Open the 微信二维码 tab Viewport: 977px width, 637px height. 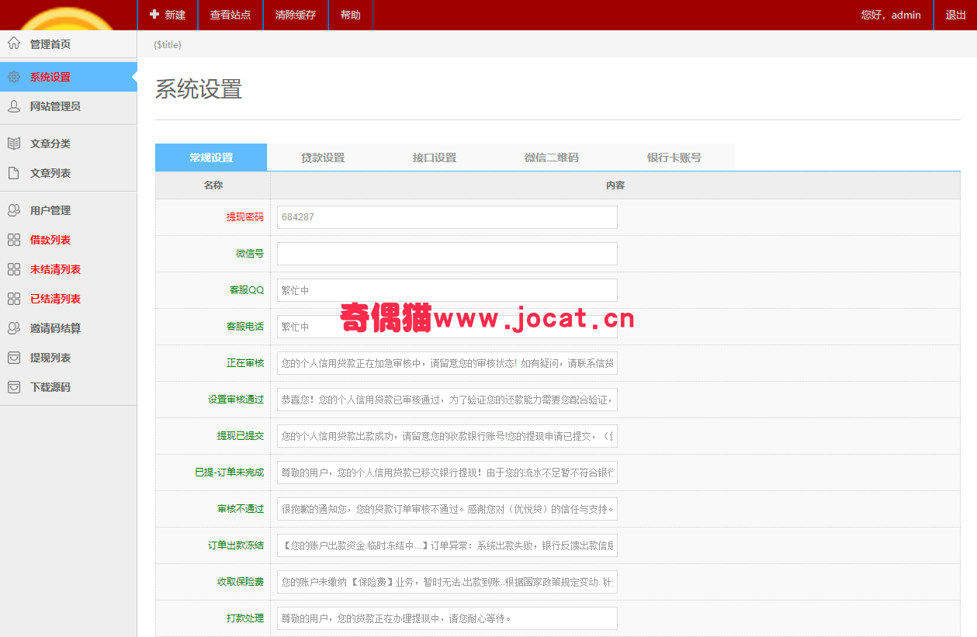tap(551, 158)
